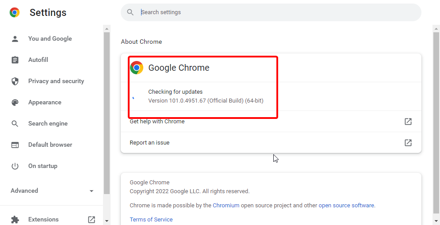Select the You and Google person icon
440x225 pixels.
click(15, 39)
